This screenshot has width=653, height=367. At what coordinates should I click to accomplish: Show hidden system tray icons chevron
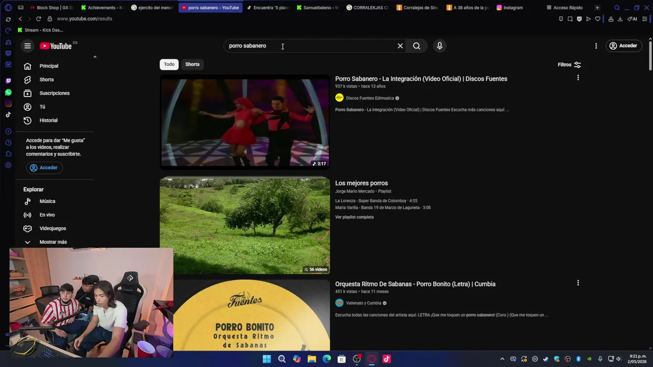pos(502,359)
